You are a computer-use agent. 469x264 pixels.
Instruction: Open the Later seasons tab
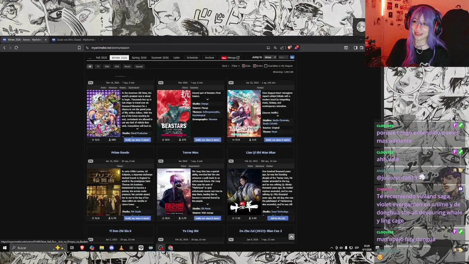[177, 58]
